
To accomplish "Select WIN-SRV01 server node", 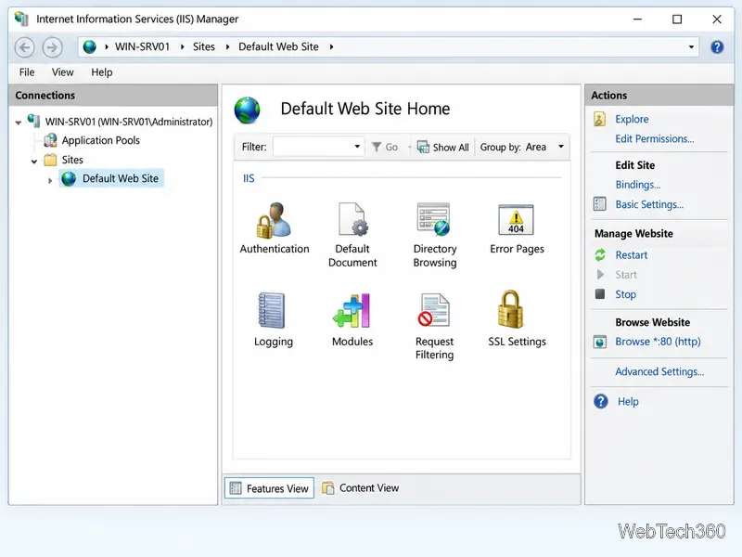I will coord(129,122).
